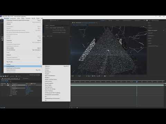
Task: Close the open Bearbeiten menu in menu bar
Action: [x=7, y=18]
